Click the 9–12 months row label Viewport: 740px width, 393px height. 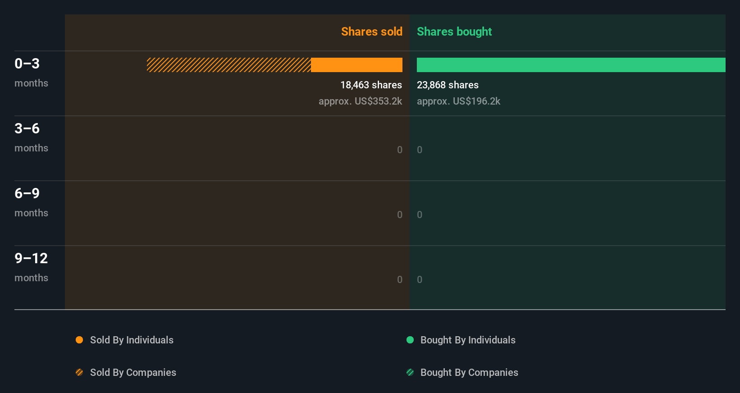[31, 267]
